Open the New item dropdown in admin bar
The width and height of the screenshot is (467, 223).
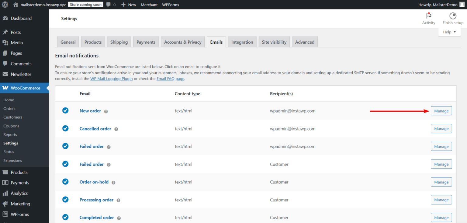click(x=129, y=5)
